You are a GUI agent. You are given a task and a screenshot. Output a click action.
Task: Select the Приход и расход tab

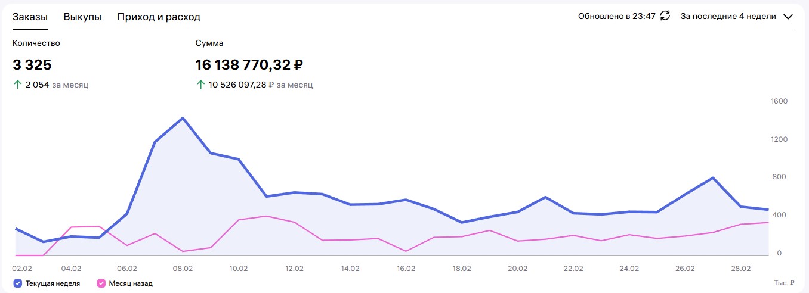pos(159,17)
